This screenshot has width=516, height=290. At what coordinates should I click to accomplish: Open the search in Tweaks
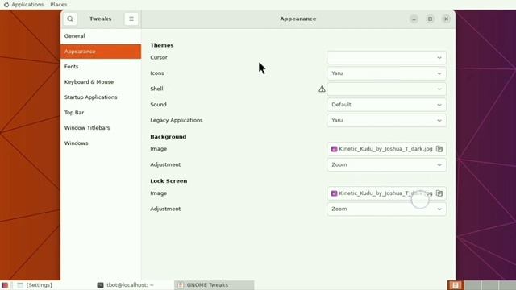70,19
